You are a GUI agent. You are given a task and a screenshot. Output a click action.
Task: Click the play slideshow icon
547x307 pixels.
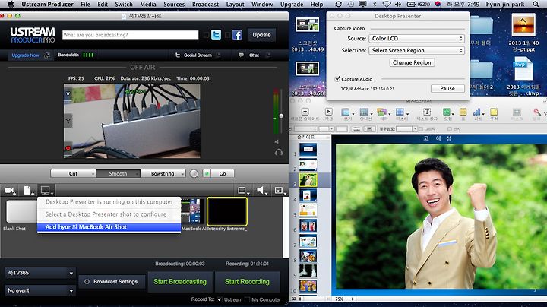tap(329, 112)
